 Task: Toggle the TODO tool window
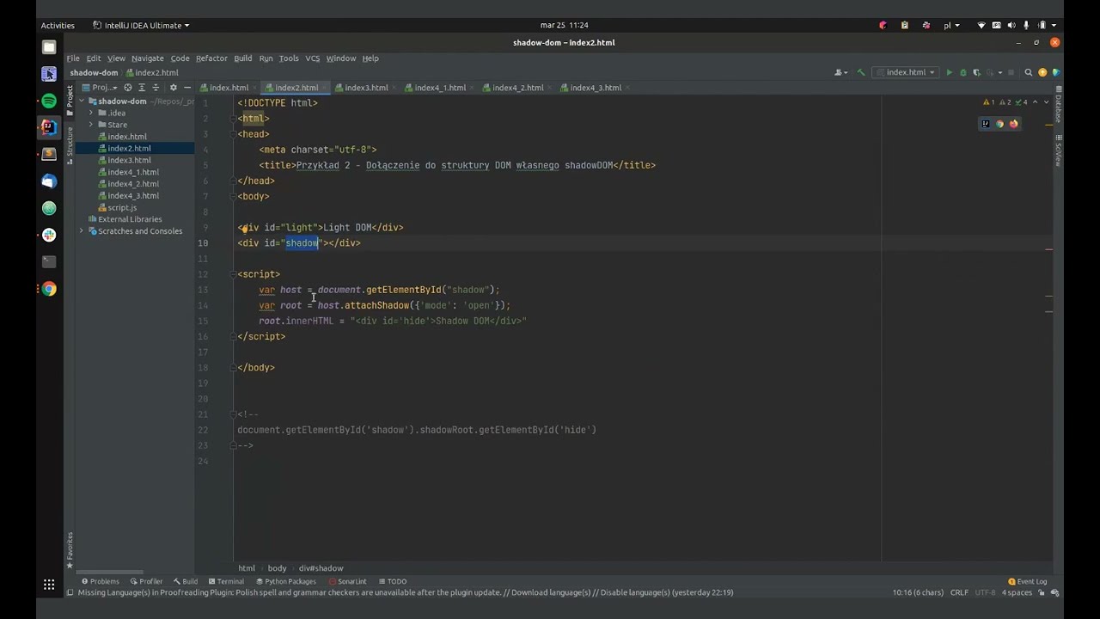(x=392, y=581)
